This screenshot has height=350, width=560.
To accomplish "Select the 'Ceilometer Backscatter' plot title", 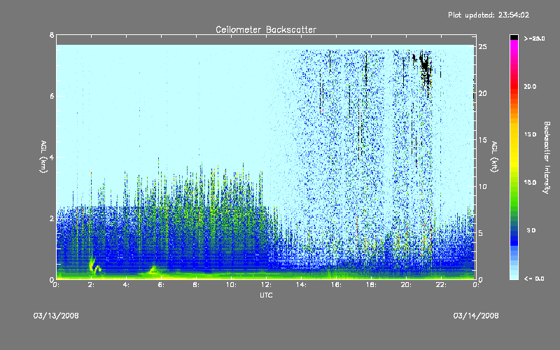I will click(266, 29).
